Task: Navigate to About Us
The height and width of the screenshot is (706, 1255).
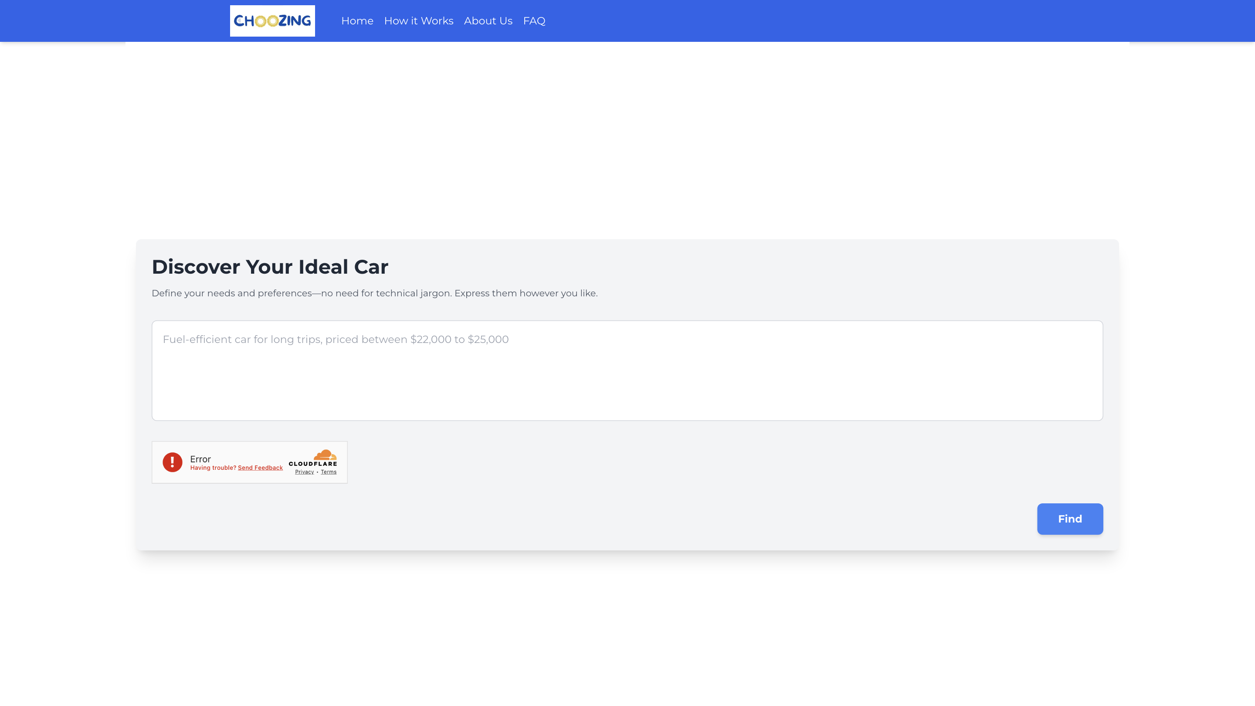Action: (488, 20)
